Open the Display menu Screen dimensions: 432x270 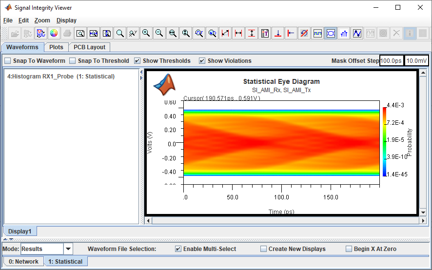66,20
